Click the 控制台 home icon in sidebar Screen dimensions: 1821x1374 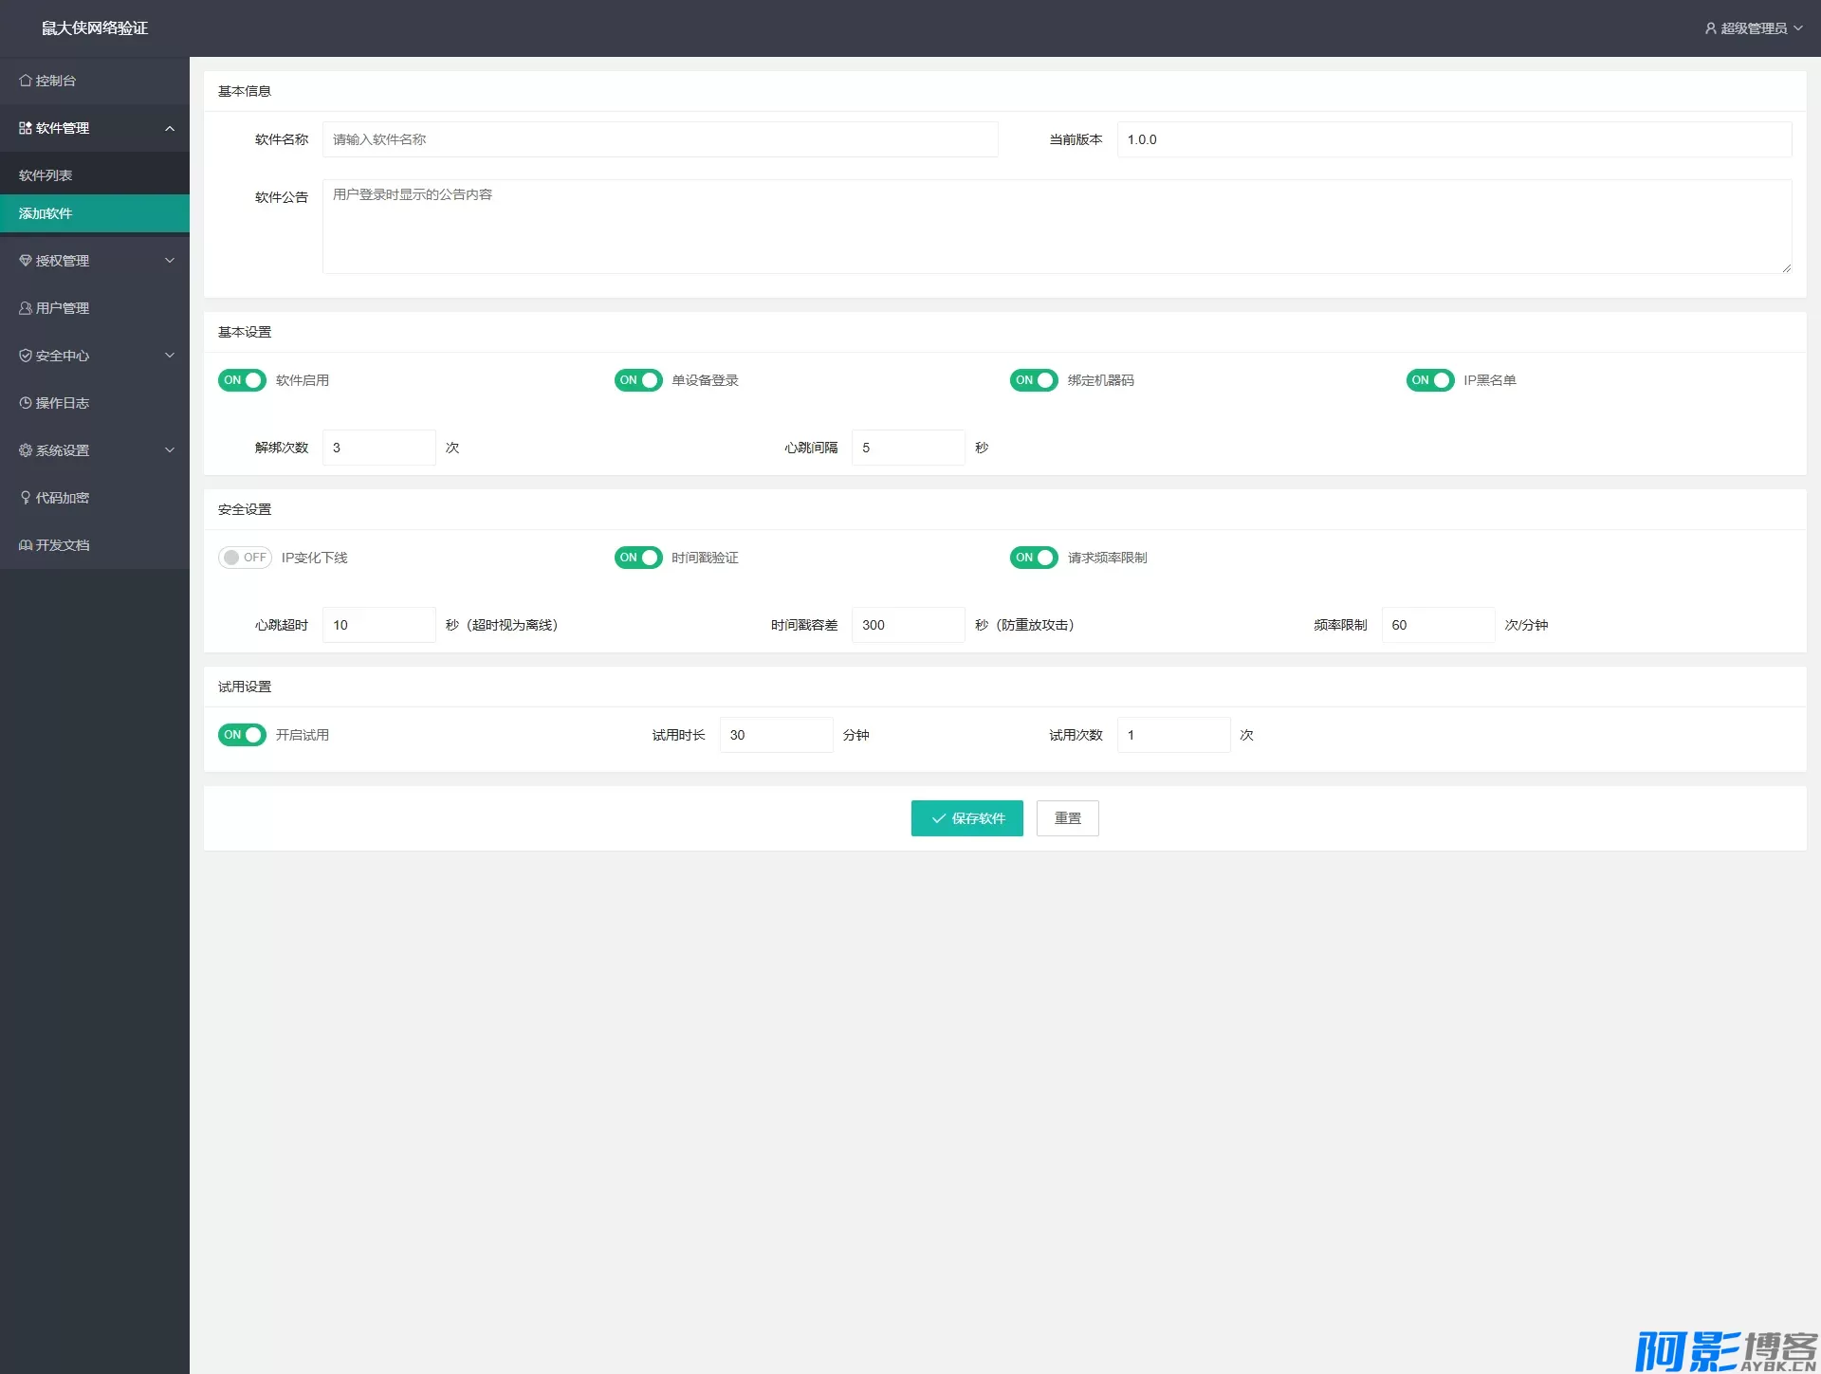(26, 81)
